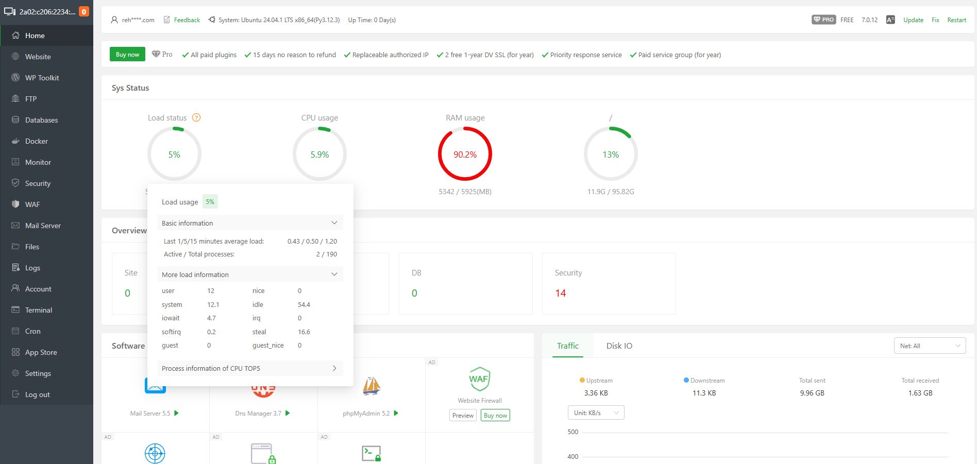Open the Settings gear icon in sidebar
977x464 pixels.
[x=15, y=373]
